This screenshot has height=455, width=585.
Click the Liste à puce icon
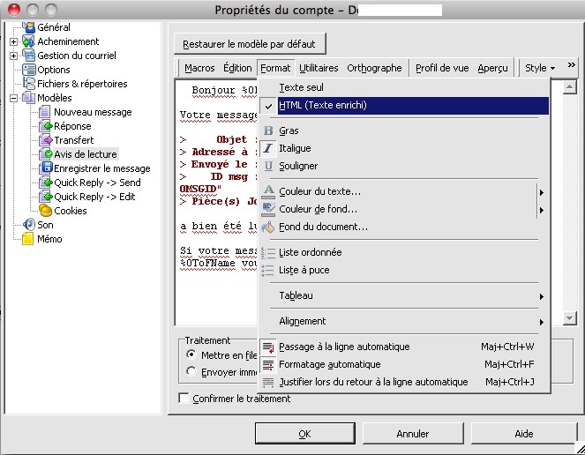[269, 270]
